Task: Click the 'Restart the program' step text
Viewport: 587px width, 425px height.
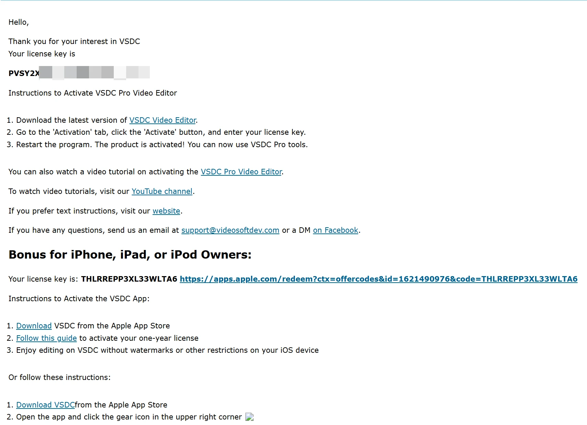Action: pyautogui.click(x=162, y=144)
